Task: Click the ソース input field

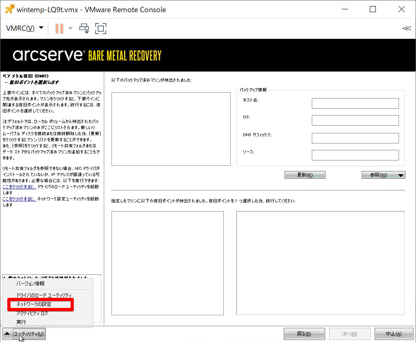Action: pos(355,155)
